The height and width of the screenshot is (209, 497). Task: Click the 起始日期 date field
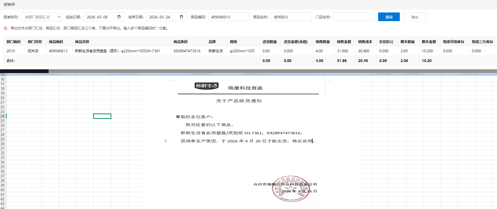click(x=100, y=17)
